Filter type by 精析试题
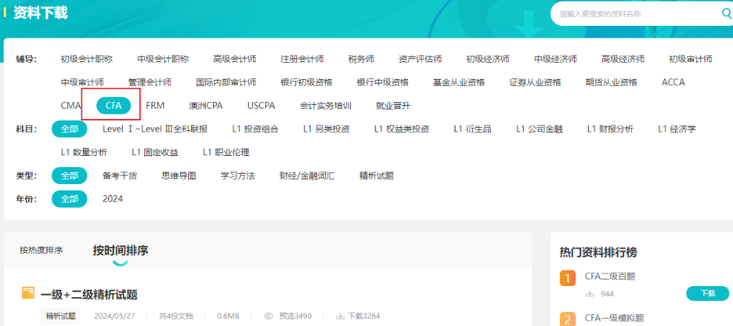This screenshot has width=733, height=326. 377,176
